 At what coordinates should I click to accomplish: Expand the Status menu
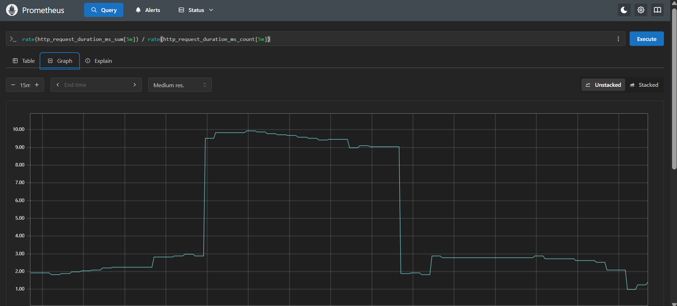click(x=196, y=10)
